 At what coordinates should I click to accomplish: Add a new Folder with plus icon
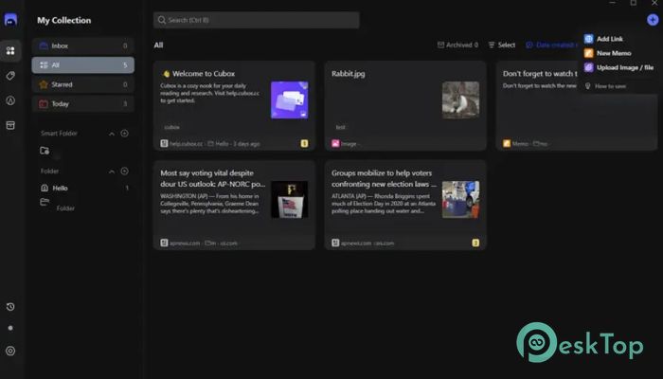click(124, 171)
